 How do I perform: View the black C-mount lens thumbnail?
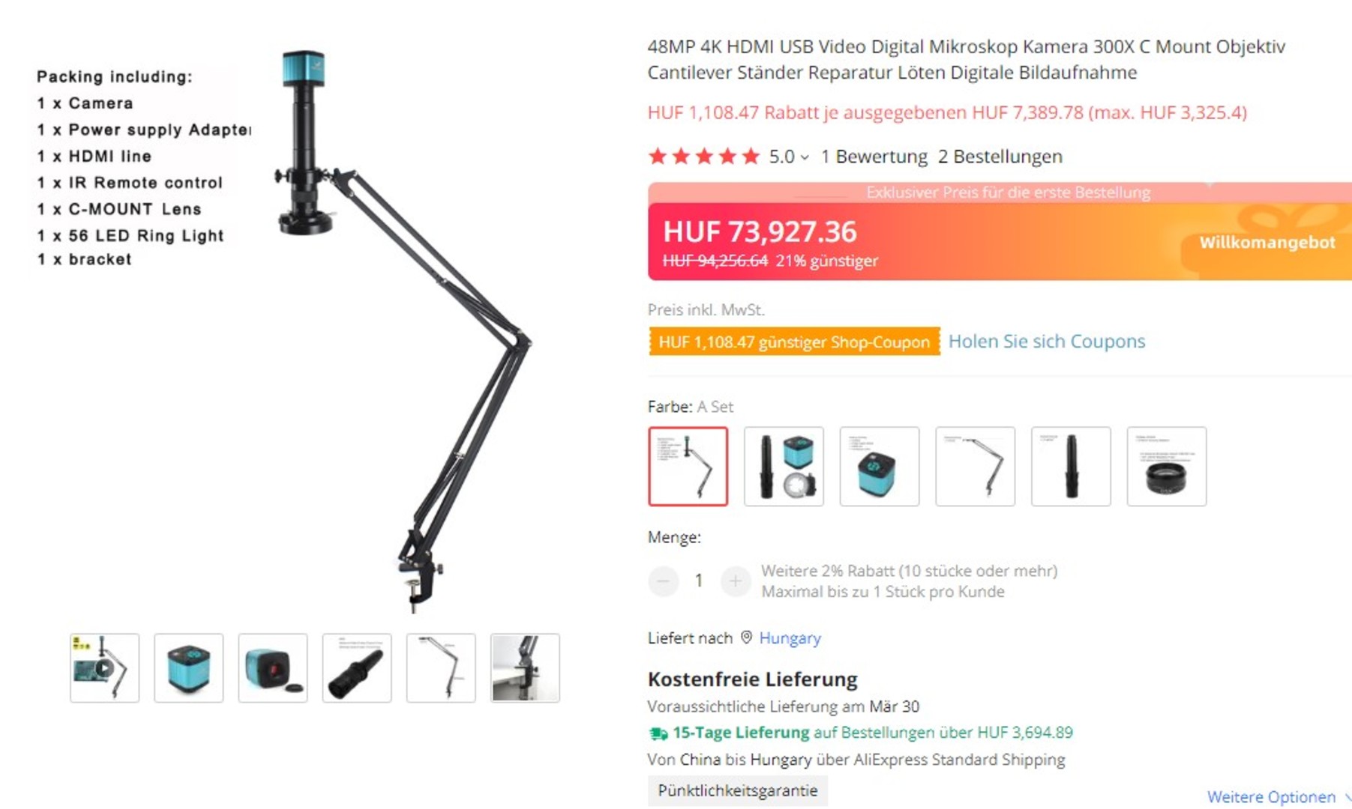tap(356, 667)
